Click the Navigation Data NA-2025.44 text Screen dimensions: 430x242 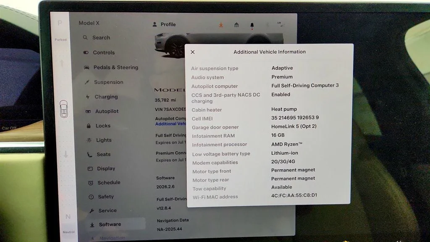[x=170, y=229]
